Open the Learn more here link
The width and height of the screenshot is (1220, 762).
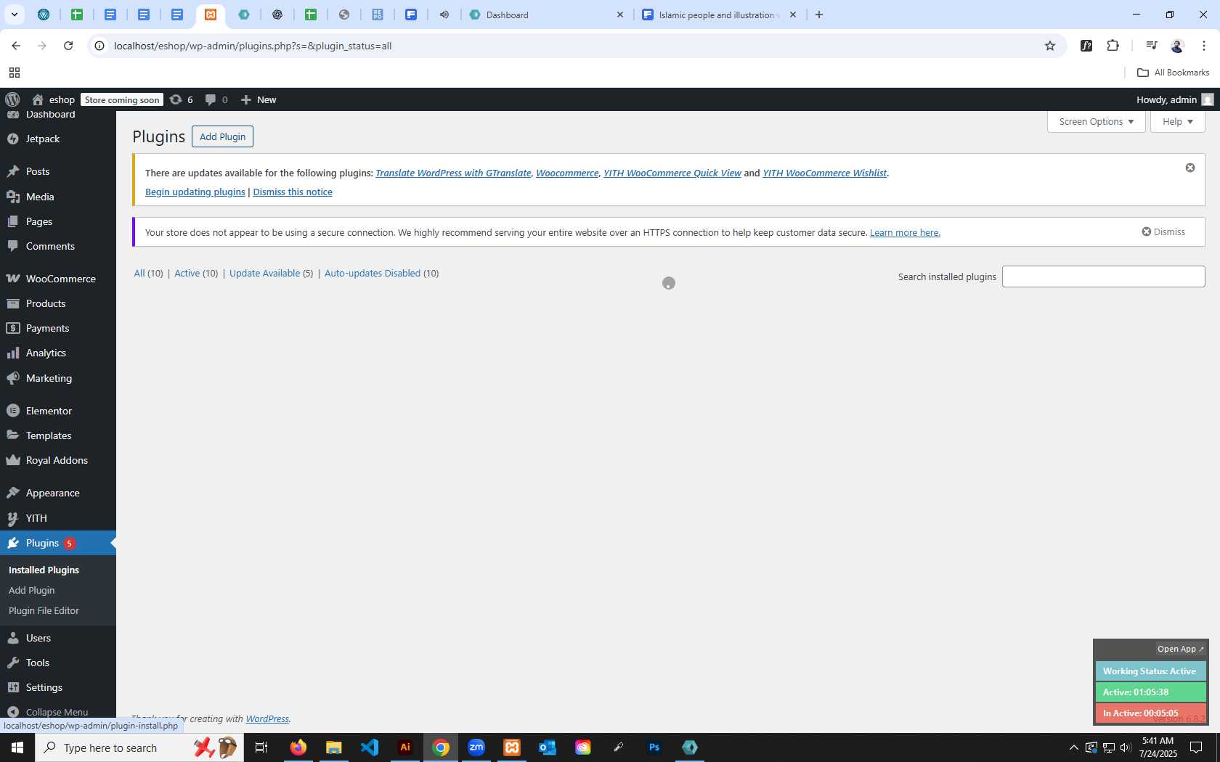point(905,232)
